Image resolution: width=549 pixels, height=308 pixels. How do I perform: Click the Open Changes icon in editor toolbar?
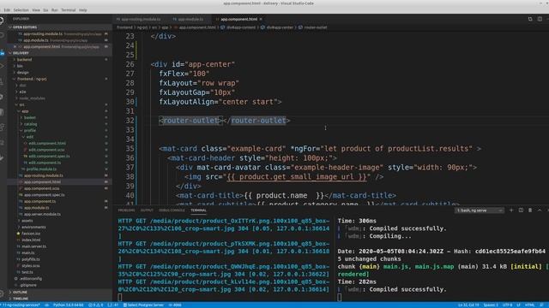tap(530, 19)
